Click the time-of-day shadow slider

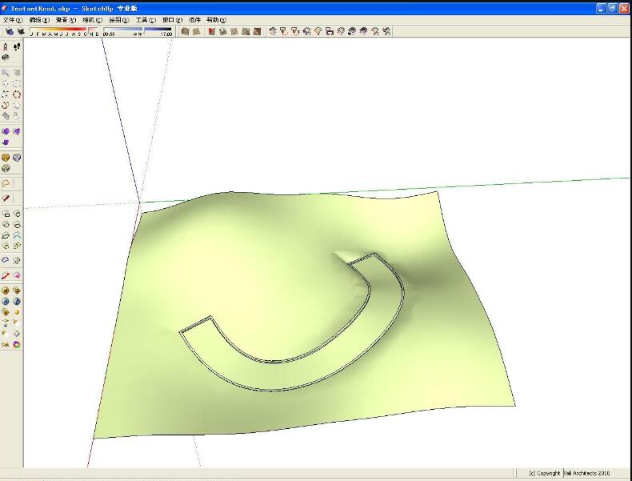pos(143,33)
